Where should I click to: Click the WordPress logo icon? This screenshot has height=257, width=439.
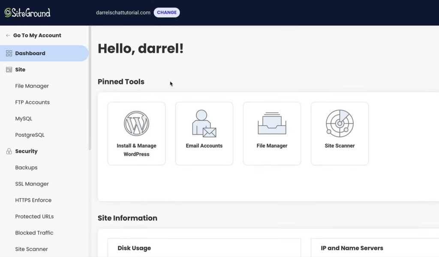136,124
